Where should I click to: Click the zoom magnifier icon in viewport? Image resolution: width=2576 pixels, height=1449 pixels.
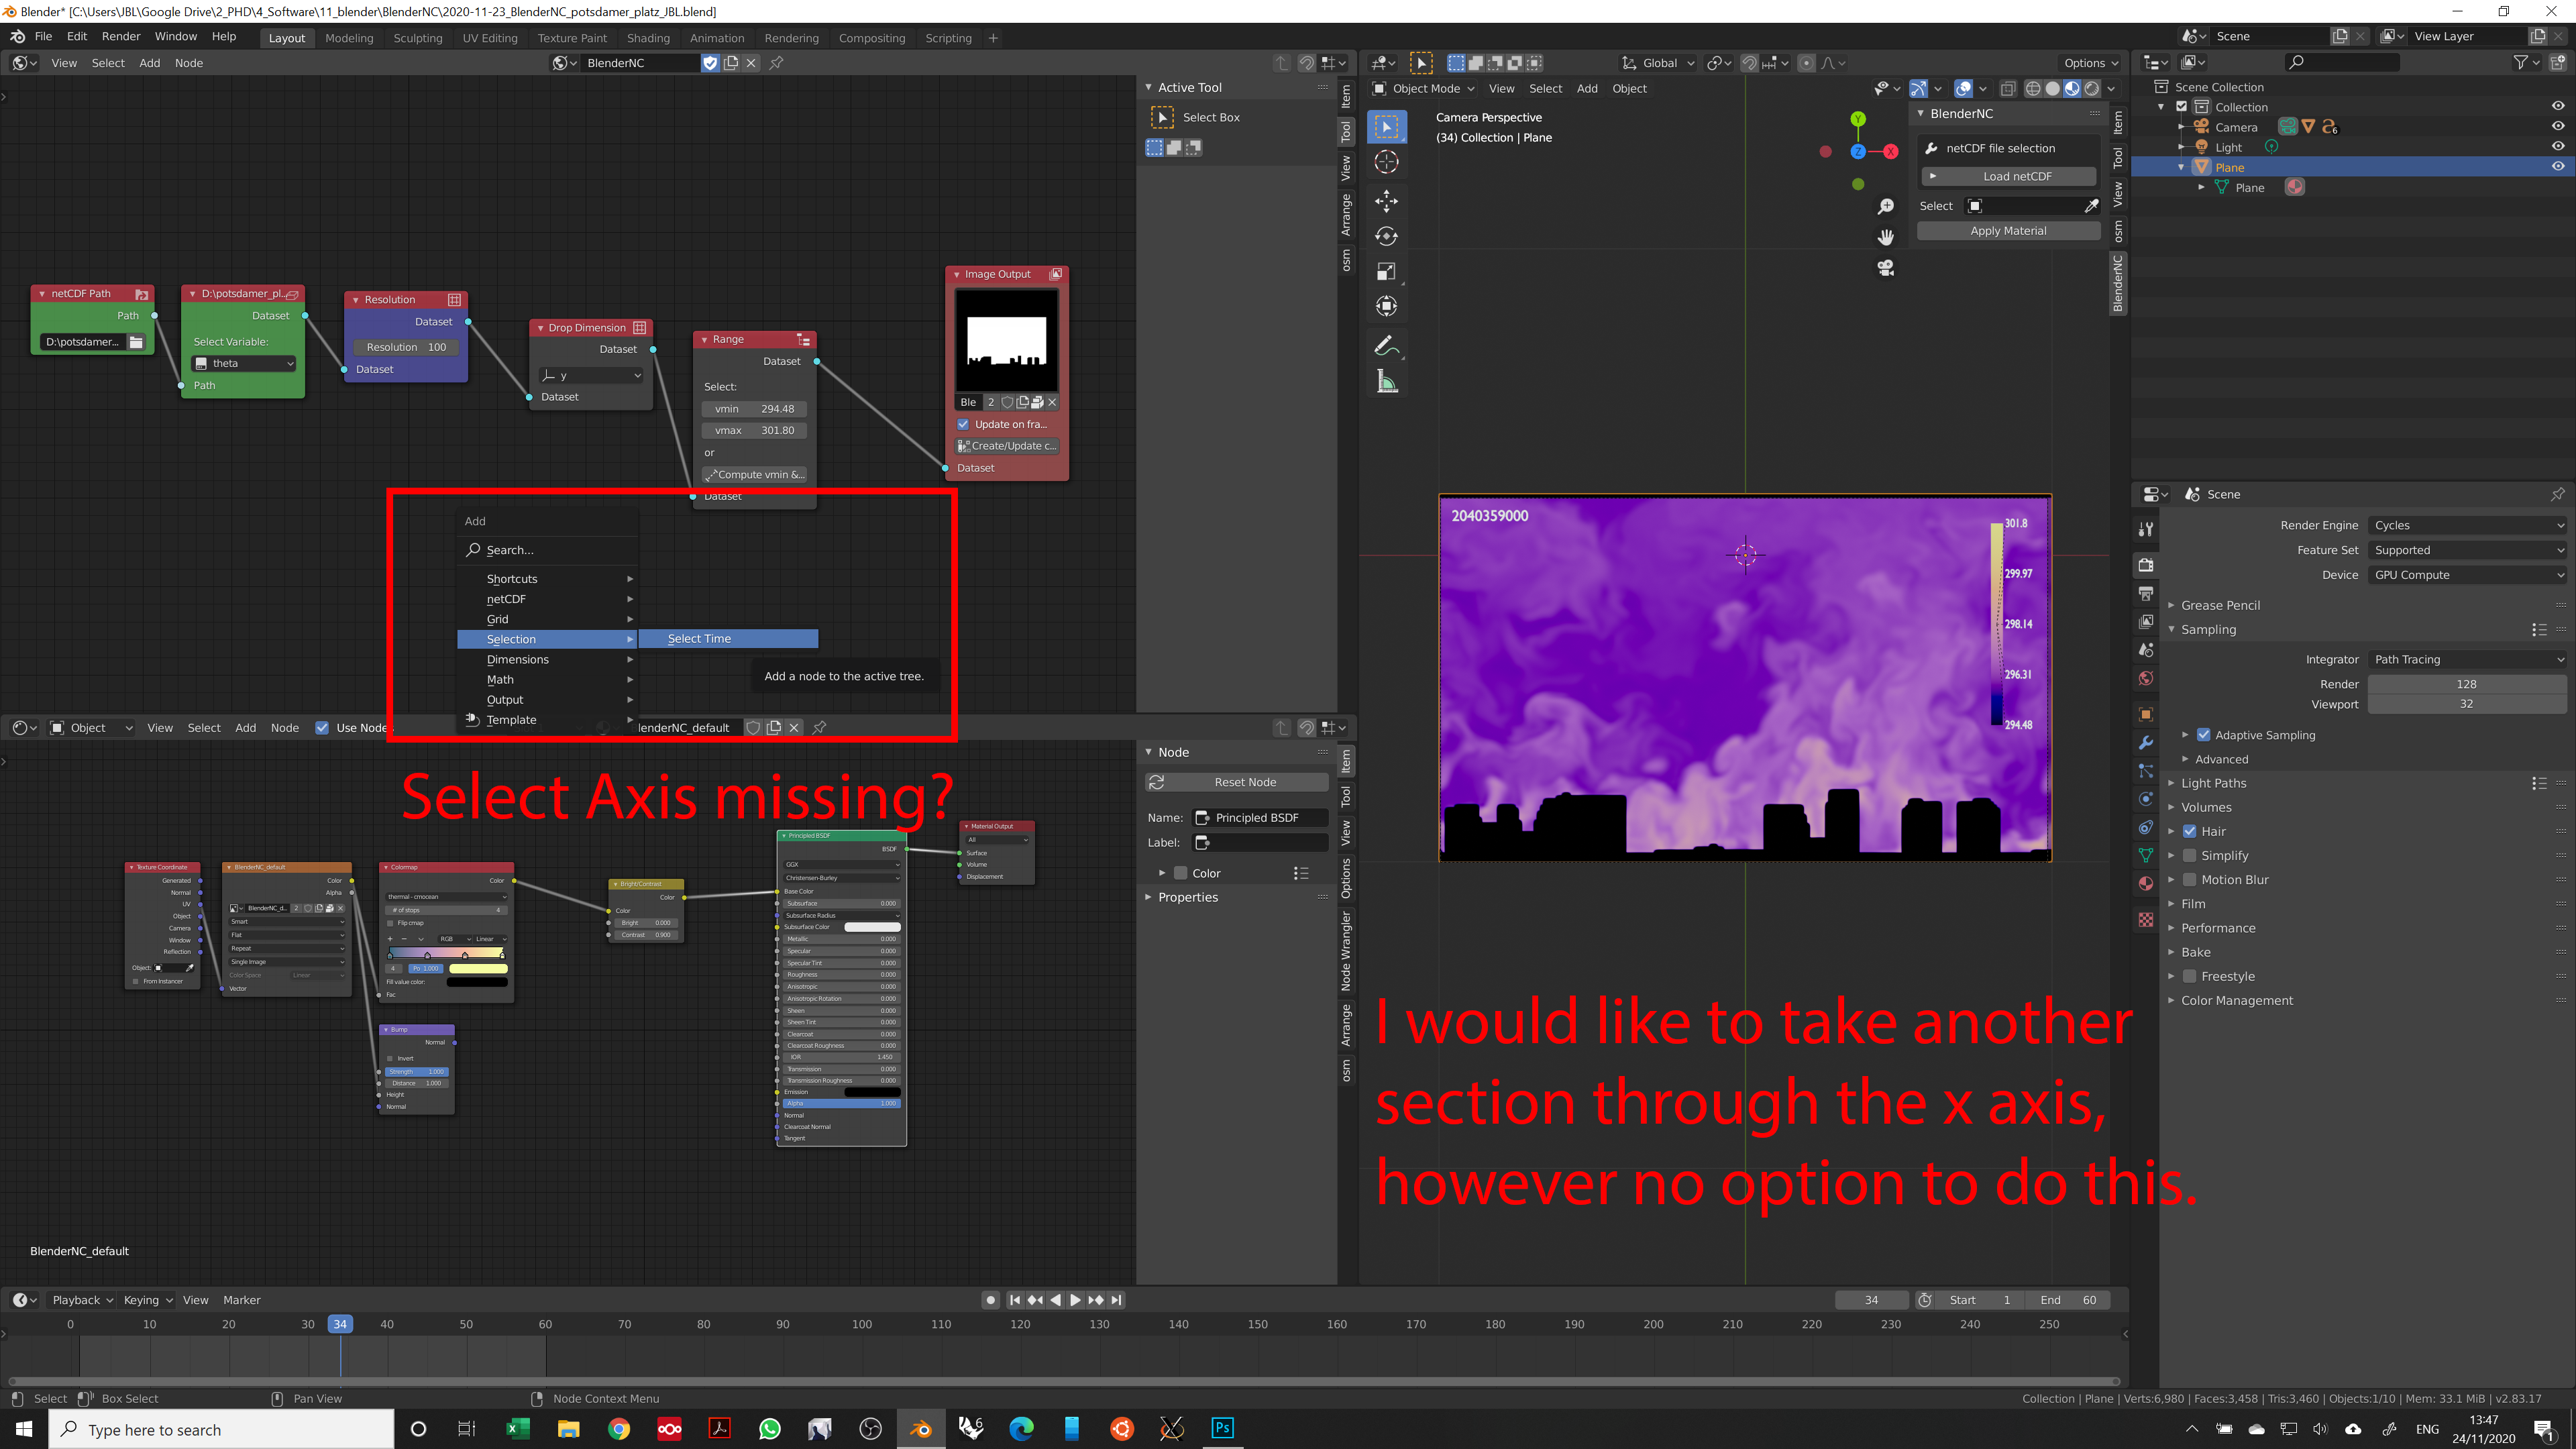[x=1886, y=205]
